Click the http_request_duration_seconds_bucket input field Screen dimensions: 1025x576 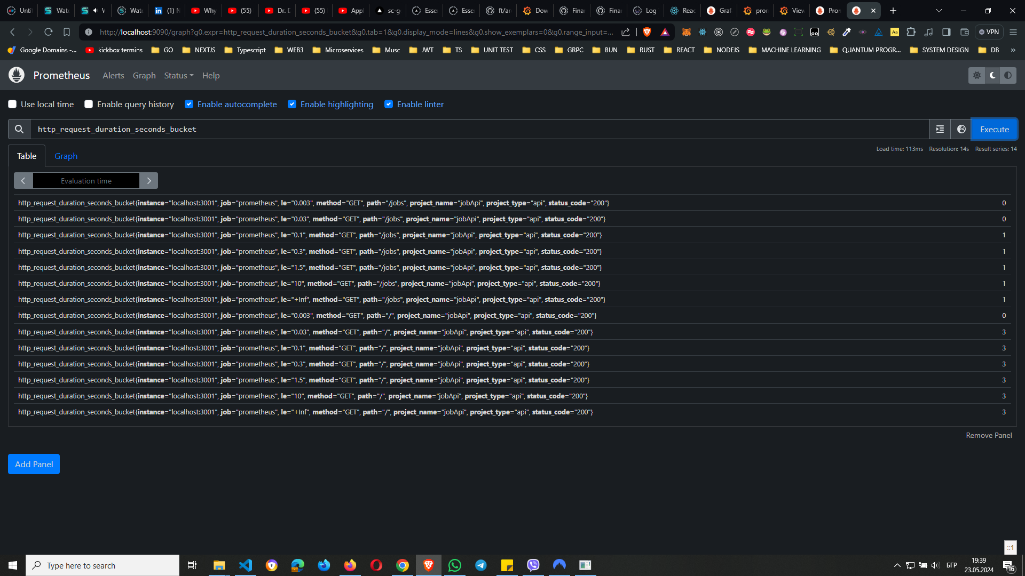coord(480,129)
